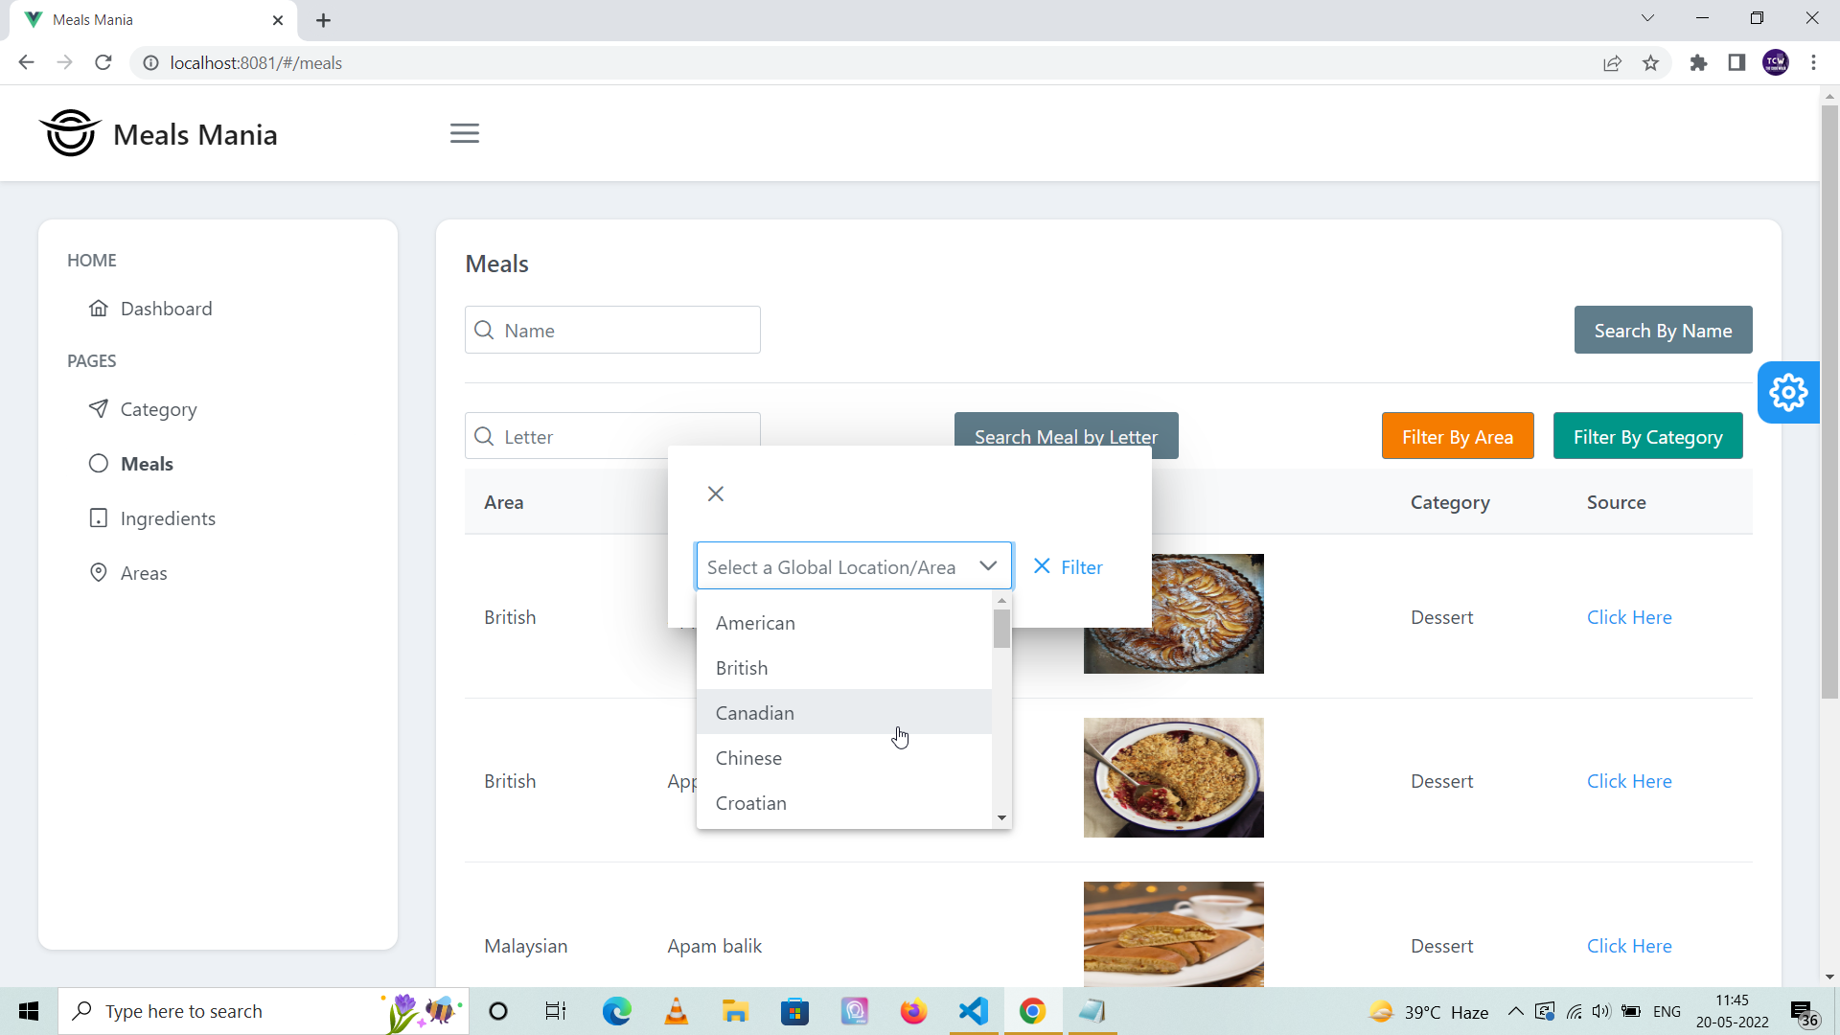
Task: Open the Meals page in sidebar
Action: point(147,464)
